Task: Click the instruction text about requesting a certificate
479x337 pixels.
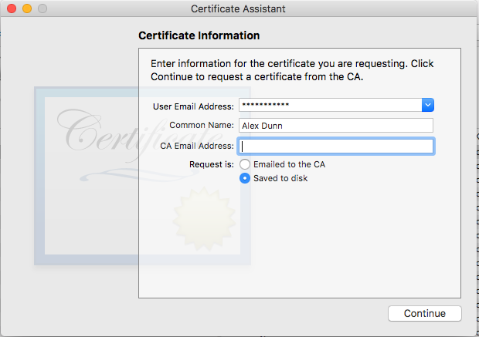Action: pyautogui.click(x=291, y=70)
